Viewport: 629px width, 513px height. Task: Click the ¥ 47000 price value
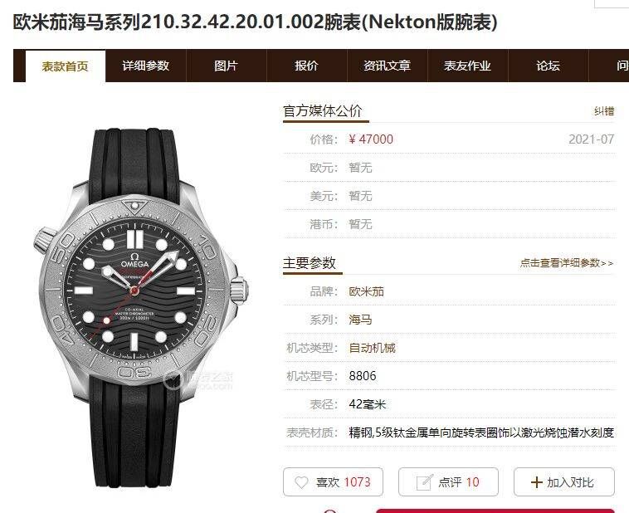(x=371, y=139)
